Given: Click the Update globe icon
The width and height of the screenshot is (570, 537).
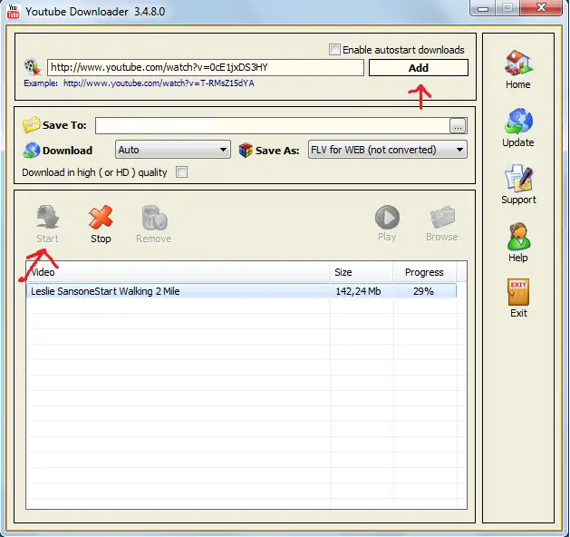Looking at the screenshot, I should (x=518, y=124).
